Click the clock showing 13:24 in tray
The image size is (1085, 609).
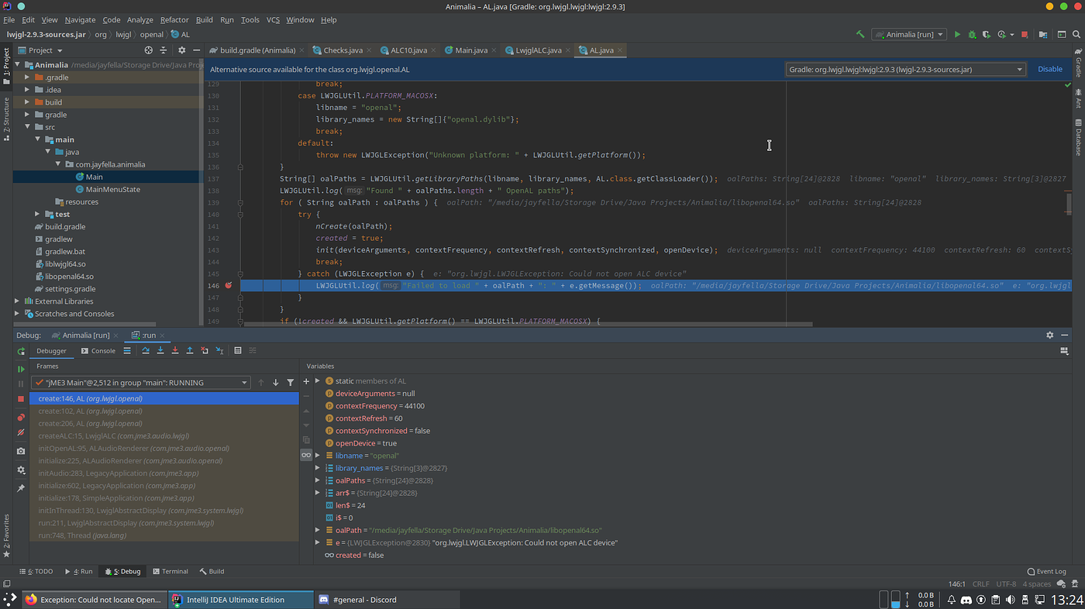(1066, 600)
